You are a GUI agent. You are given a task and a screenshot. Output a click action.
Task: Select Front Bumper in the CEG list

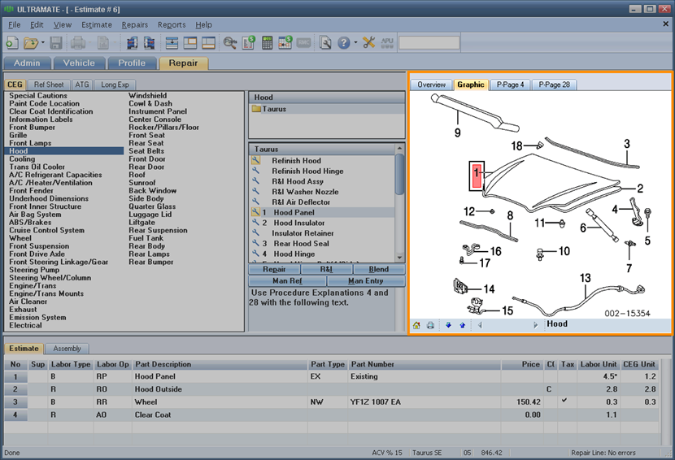33,128
